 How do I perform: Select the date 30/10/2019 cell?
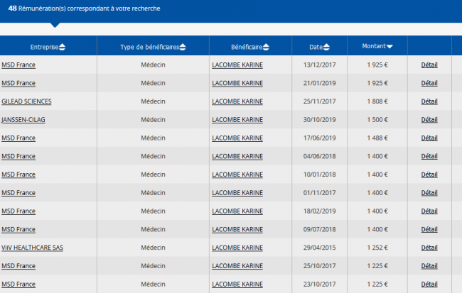coord(320,120)
